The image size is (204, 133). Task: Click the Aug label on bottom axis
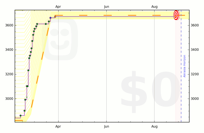click(154, 126)
